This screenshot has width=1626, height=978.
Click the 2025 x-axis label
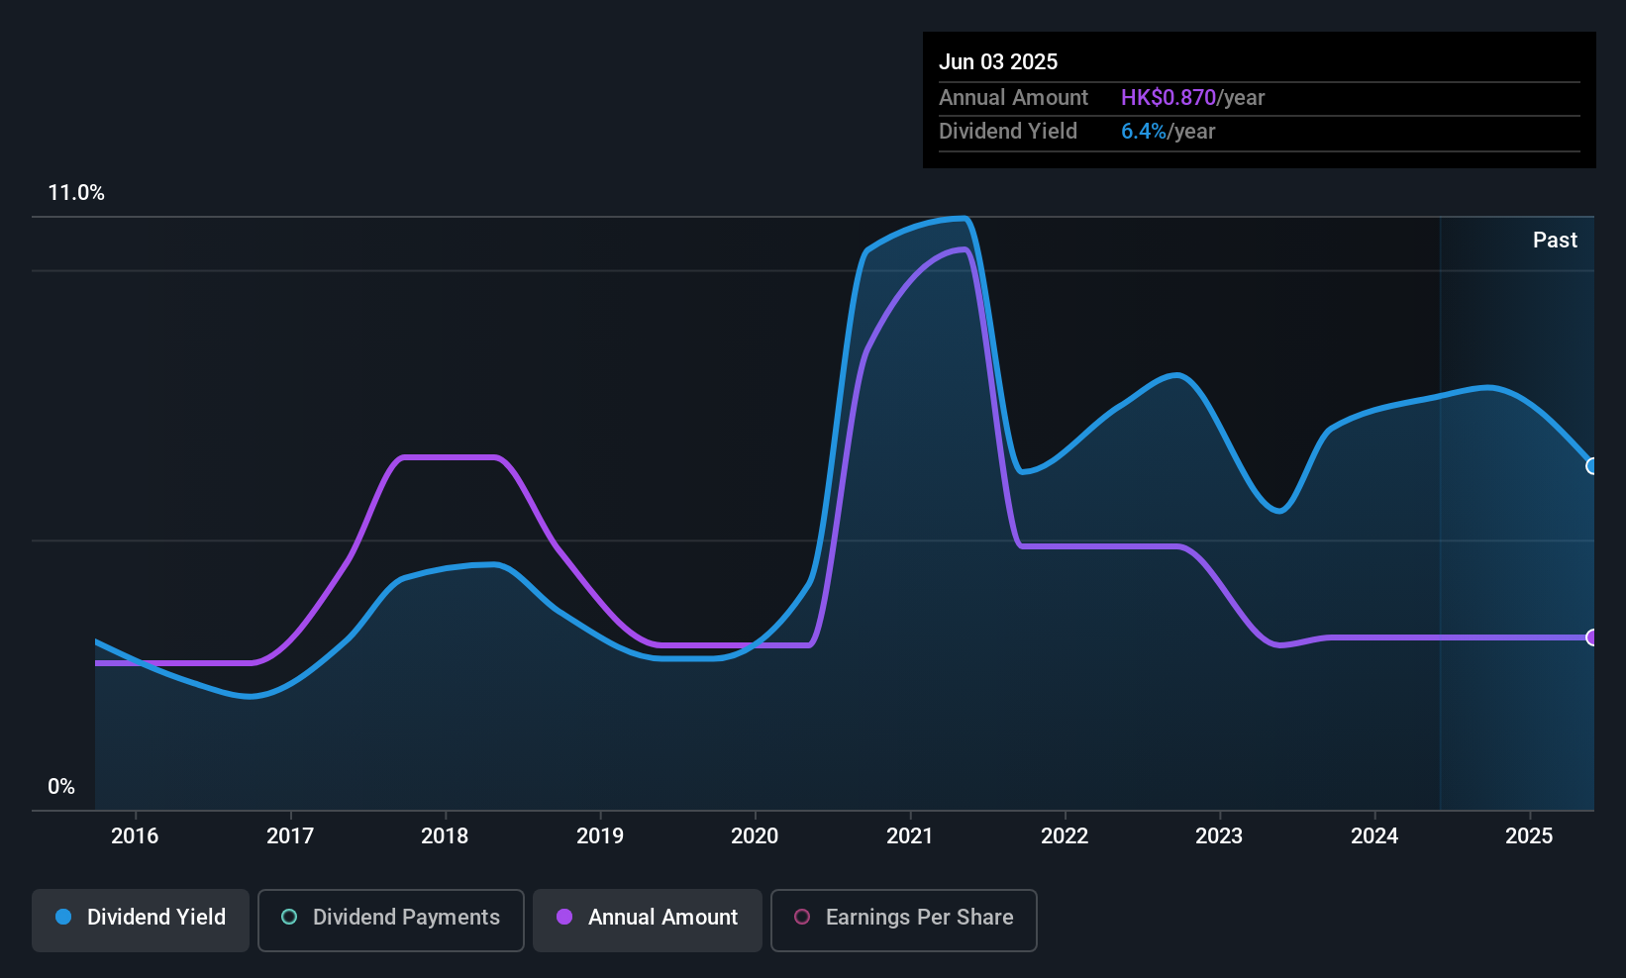(x=1529, y=836)
